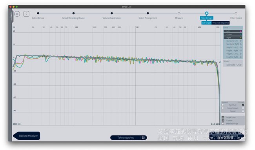
Task: Open the hamburger menu icon
Action: coord(17,14)
